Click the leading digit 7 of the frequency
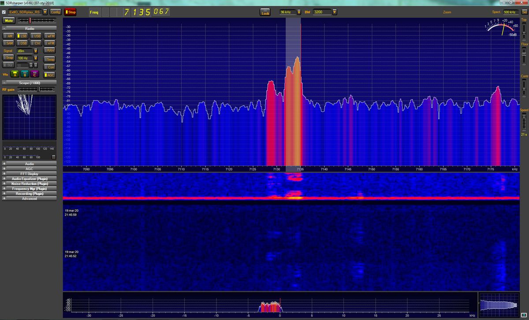Screen dimensions: 529x320 (127, 12)
